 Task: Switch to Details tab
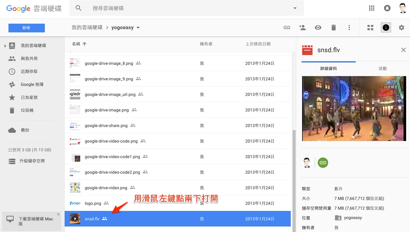(x=328, y=69)
